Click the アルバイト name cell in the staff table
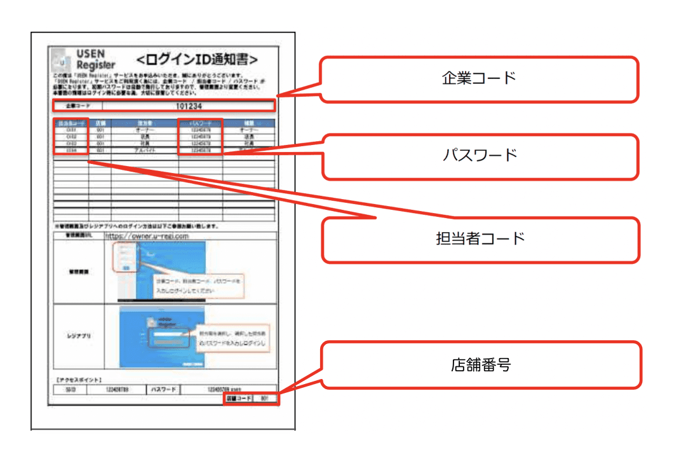The image size is (679, 461). (x=145, y=150)
